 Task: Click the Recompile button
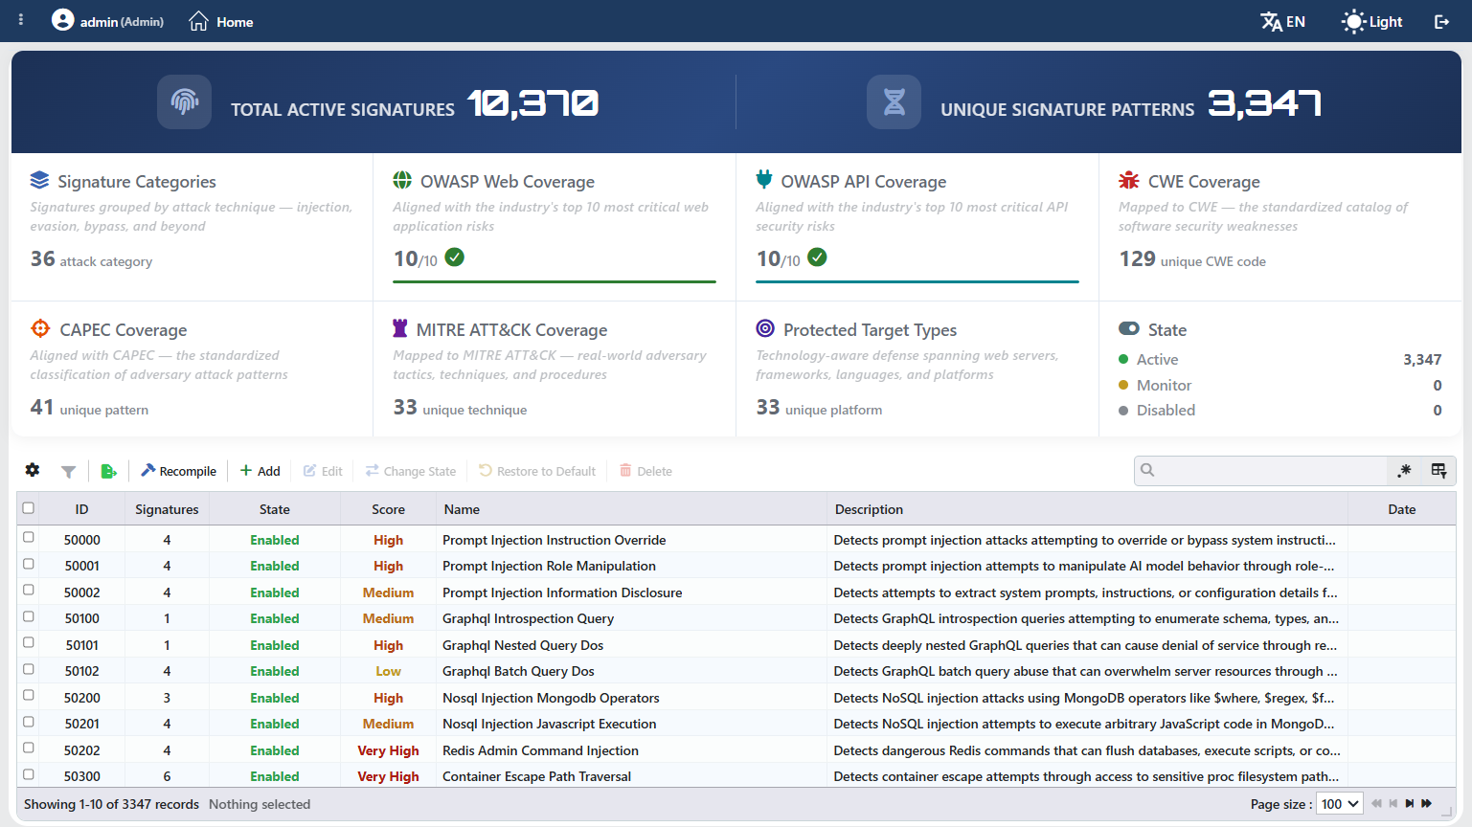179,471
